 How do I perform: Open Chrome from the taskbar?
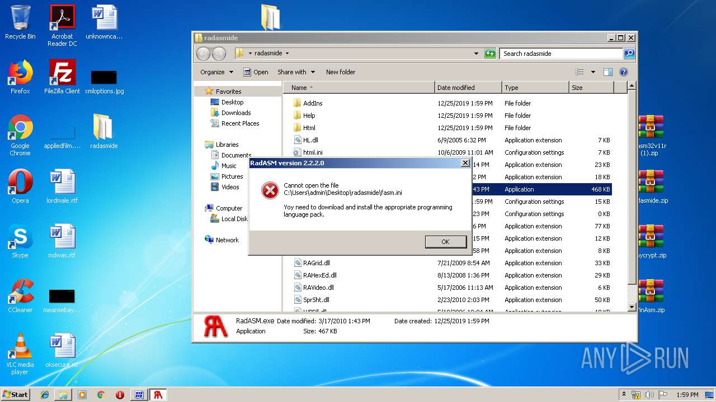point(101,395)
